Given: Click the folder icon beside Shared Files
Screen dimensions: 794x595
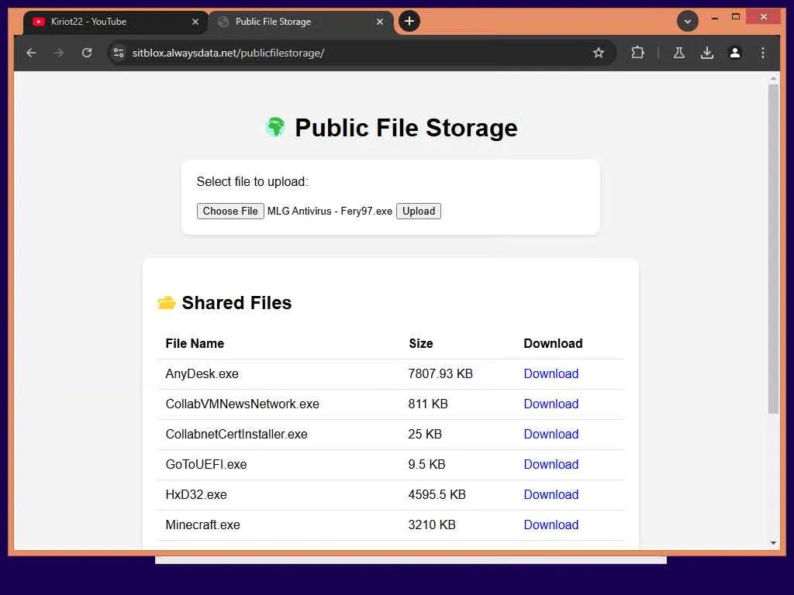Looking at the screenshot, I should [167, 303].
